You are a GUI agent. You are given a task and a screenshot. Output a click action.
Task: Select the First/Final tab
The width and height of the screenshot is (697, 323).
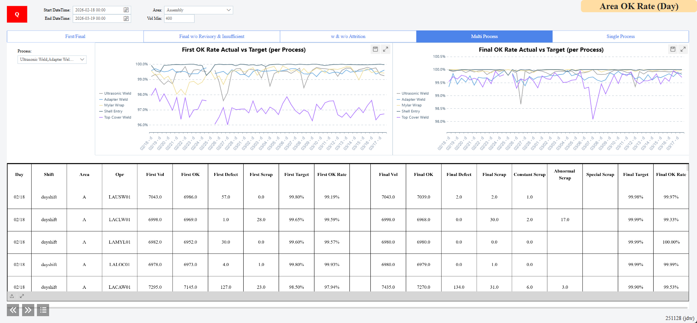[x=75, y=36]
